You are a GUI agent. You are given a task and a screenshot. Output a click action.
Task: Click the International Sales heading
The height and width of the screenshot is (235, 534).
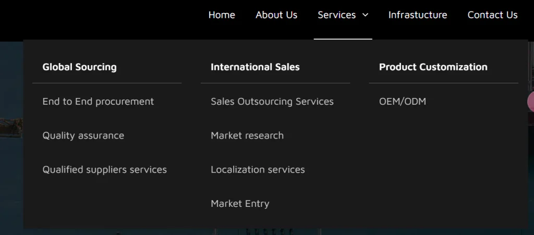coord(255,67)
